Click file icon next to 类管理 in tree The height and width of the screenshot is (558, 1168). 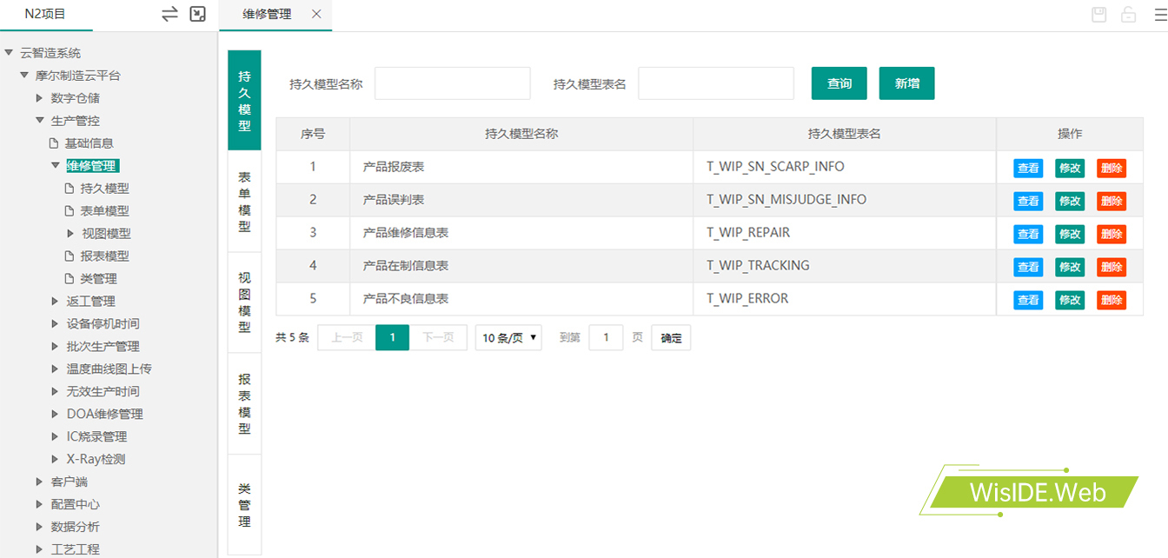pos(70,279)
